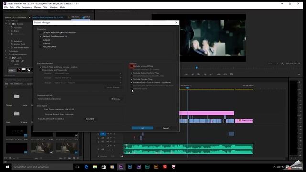This screenshot has width=306, height=172.
Task: Uncheck Include Audio Conform Files
Action: point(132,73)
